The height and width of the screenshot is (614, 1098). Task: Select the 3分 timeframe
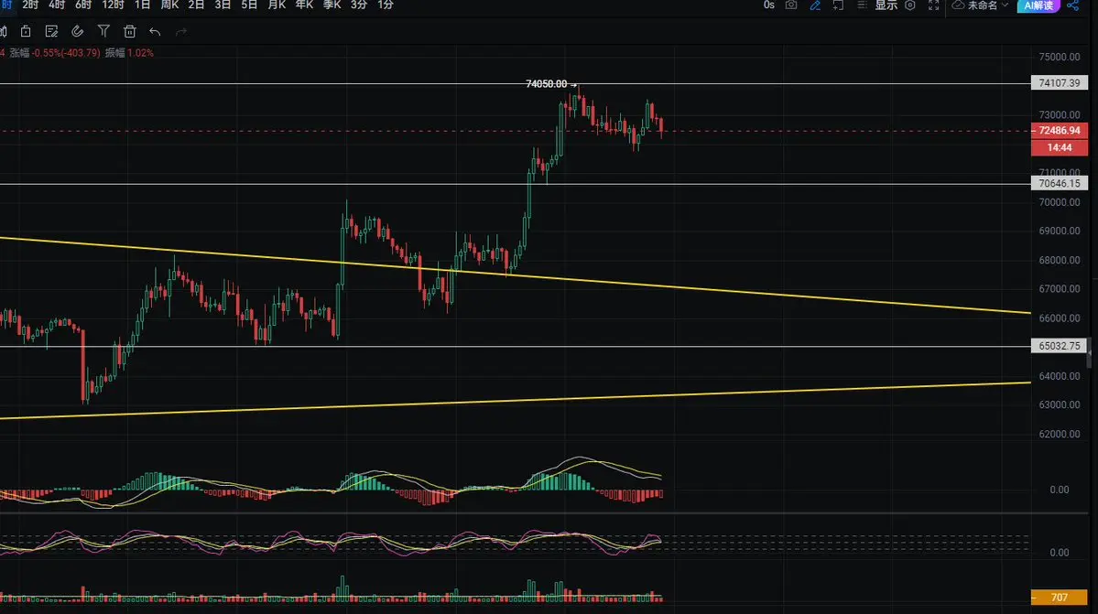click(359, 5)
